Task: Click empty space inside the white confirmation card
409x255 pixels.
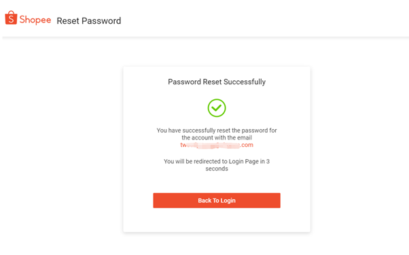Action: click(217, 220)
